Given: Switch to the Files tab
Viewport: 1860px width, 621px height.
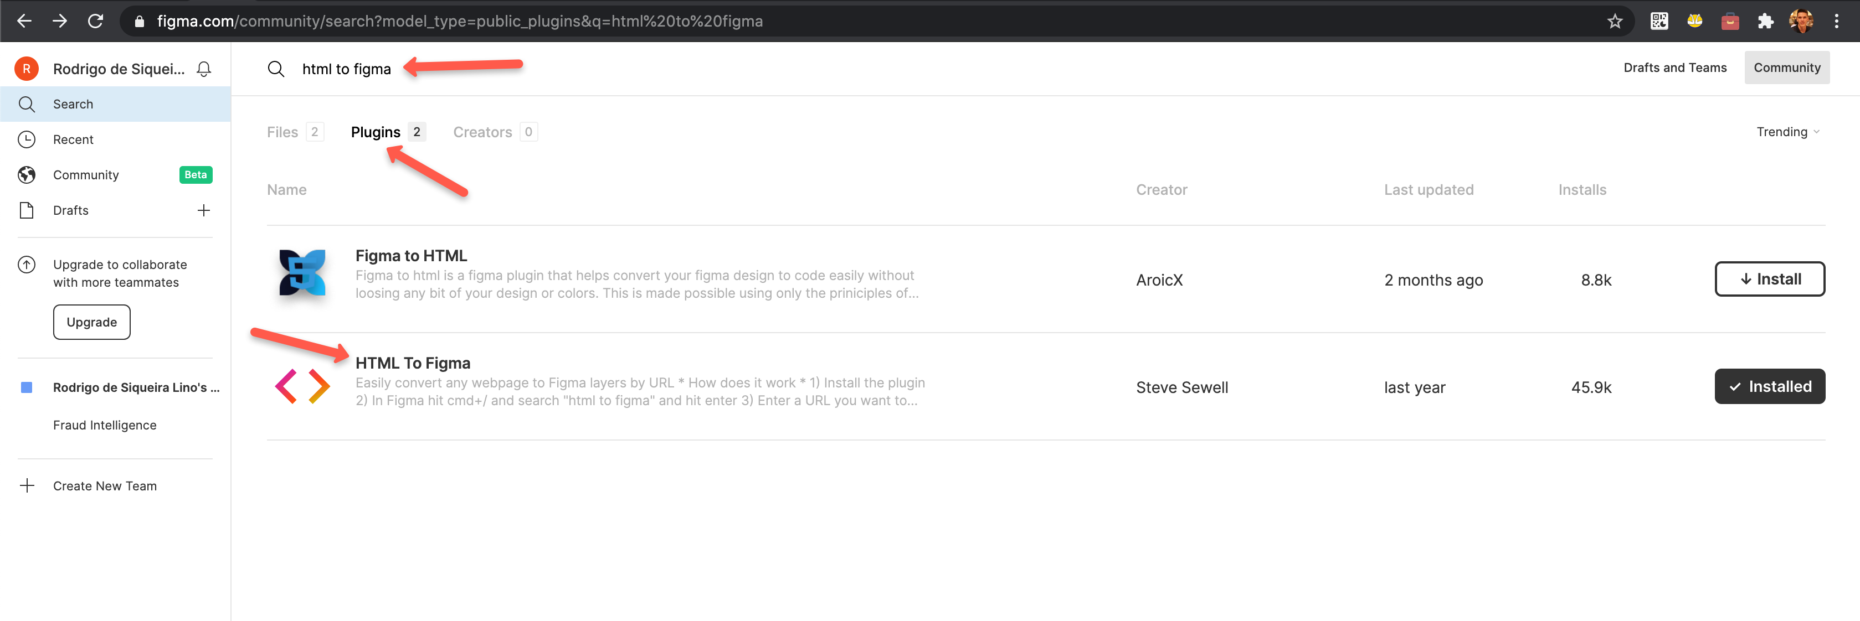Looking at the screenshot, I should 282,131.
